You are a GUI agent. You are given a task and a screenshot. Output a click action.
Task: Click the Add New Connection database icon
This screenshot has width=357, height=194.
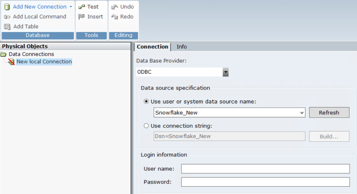click(x=7, y=7)
